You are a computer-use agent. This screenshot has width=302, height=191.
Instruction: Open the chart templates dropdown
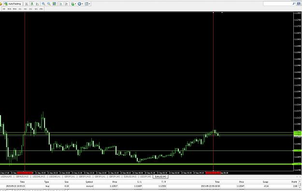point(87,4)
